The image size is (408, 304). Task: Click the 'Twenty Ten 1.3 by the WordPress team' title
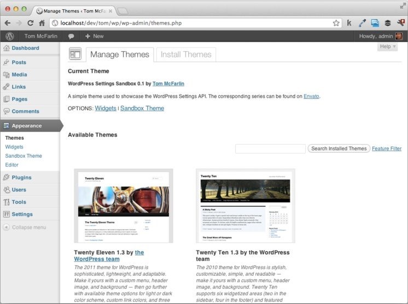(243, 256)
